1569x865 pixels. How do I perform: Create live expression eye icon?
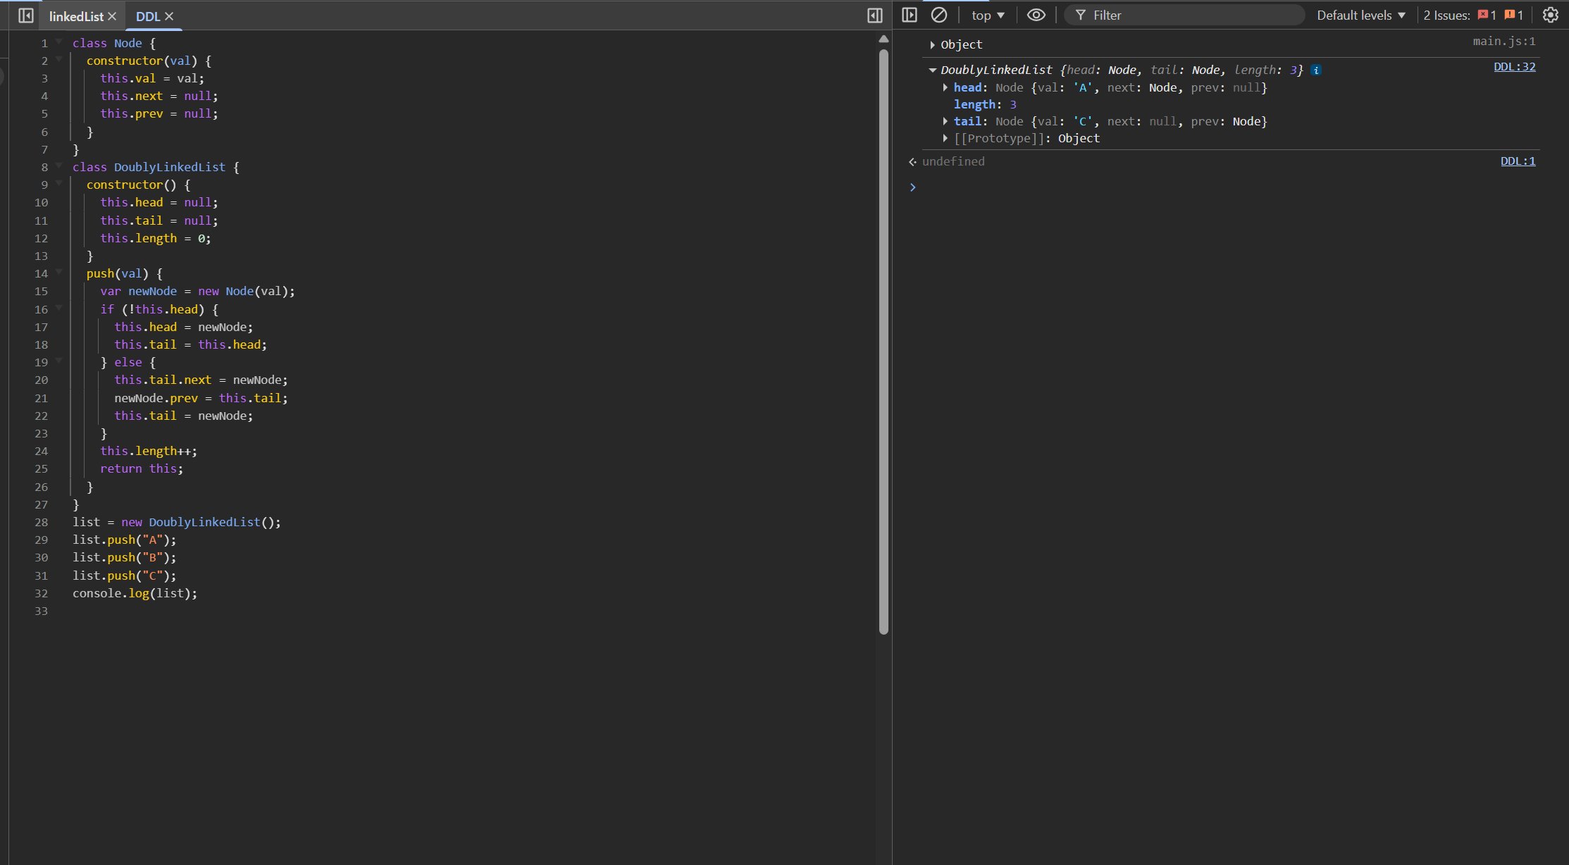coord(1036,15)
